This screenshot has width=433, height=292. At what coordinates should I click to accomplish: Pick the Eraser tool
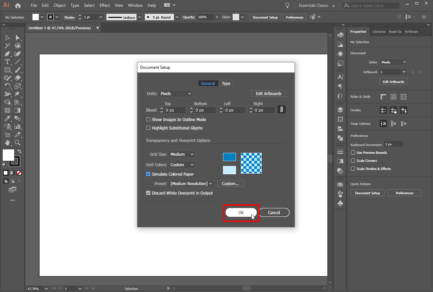coord(17,78)
